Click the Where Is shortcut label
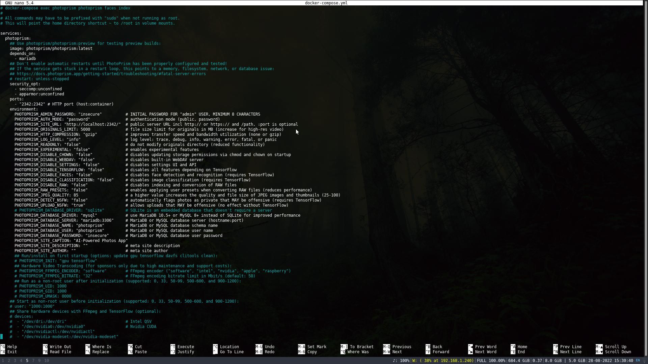 click(101, 347)
